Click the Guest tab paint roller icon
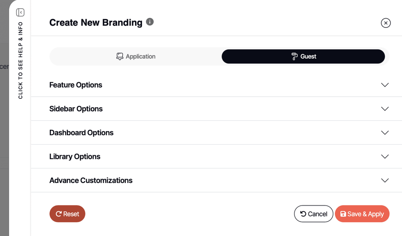 tap(295, 57)
